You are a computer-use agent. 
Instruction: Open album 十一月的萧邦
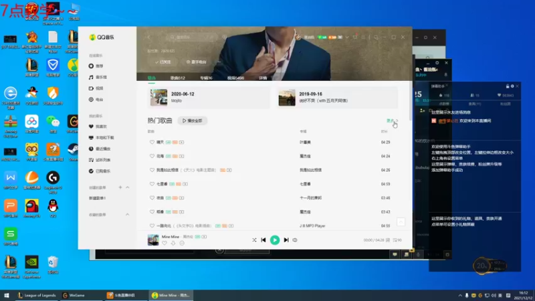tap(310, 198)
